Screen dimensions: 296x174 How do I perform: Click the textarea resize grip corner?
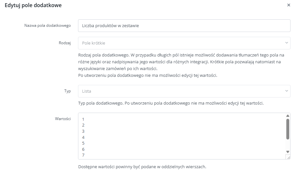pos(288,157)
